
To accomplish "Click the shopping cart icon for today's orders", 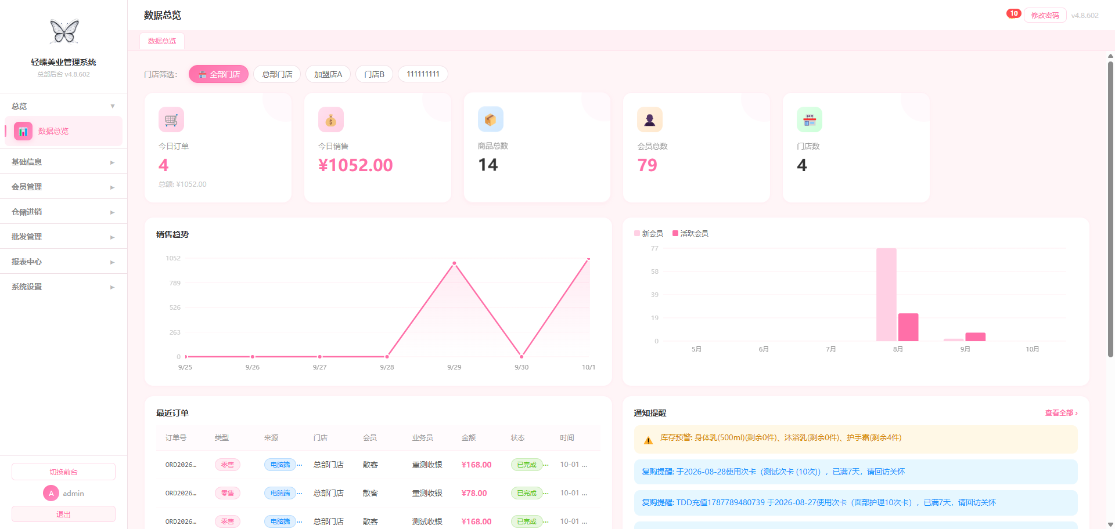I will point(171,119).
